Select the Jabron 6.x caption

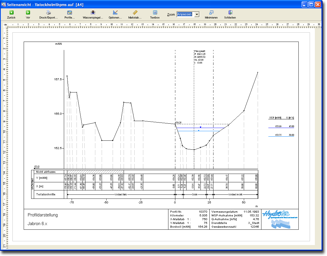tap(38, 224)
